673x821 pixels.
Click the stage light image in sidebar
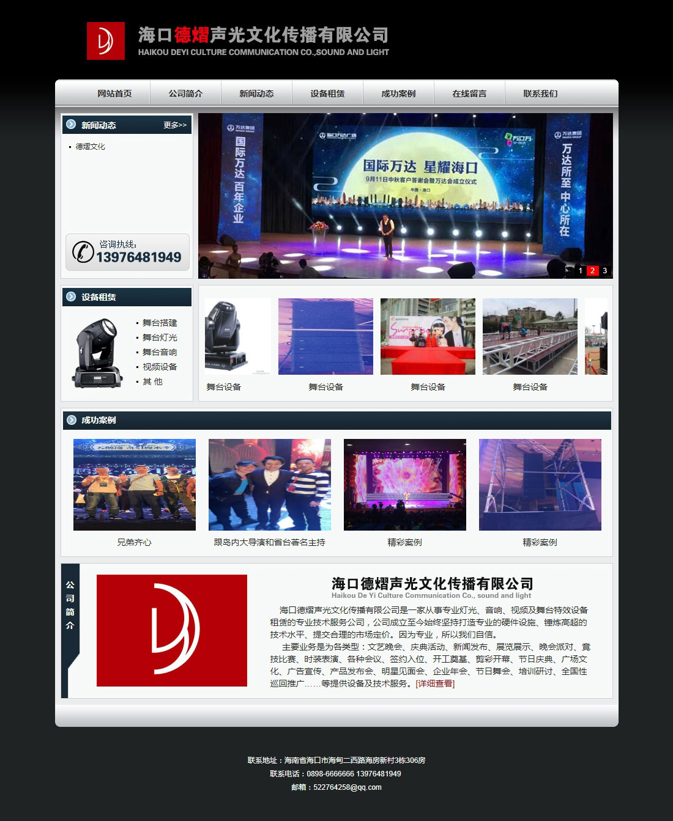click(x=97, y=352)
